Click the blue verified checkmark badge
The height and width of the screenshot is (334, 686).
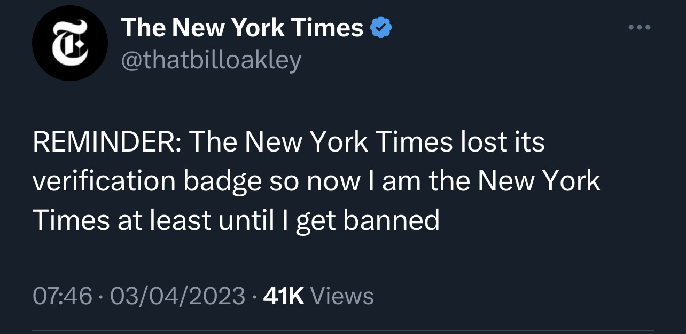(381, 28)
